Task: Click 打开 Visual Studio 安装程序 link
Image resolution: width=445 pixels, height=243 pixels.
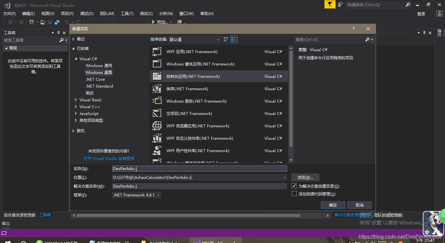Action: tap(109, 159)
